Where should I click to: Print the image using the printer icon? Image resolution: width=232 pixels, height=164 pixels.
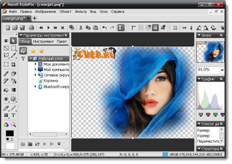coord(31,28)
